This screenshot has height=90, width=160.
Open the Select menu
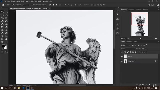click(x=27, y=1)
